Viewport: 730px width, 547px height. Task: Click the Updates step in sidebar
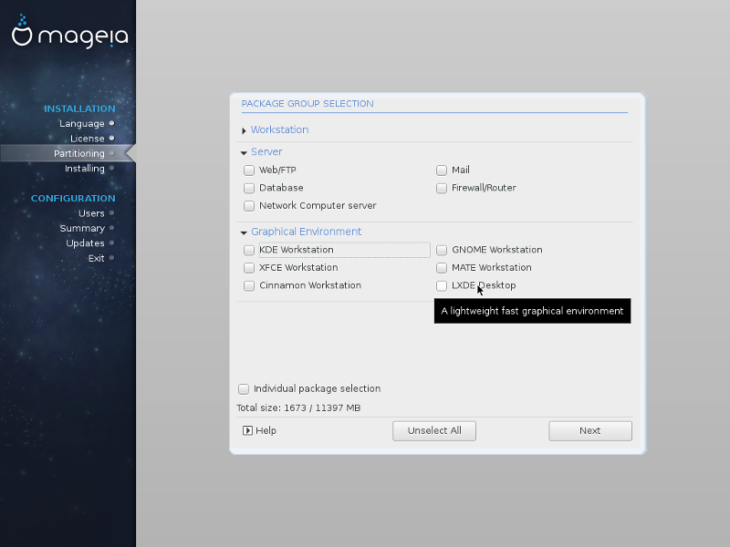pyautogui.click(x=85, y=243)
